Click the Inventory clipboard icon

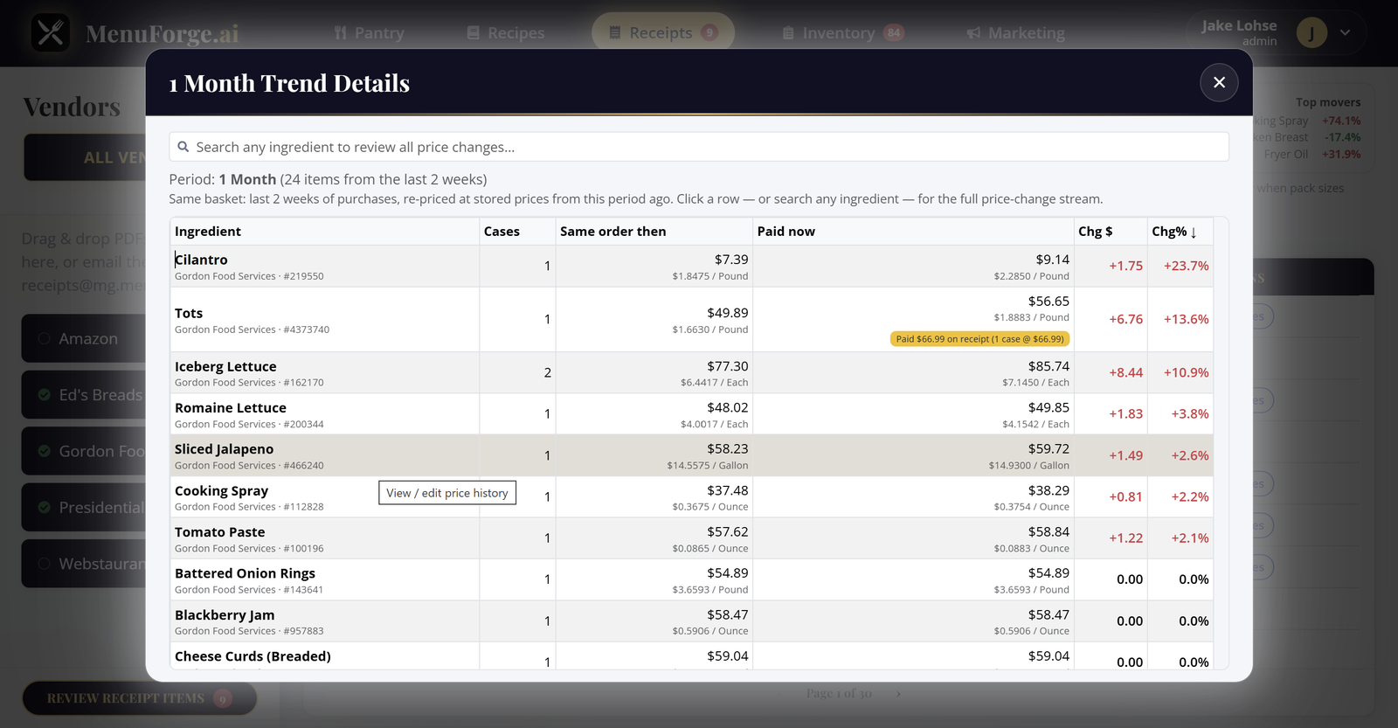click(788, 33)
